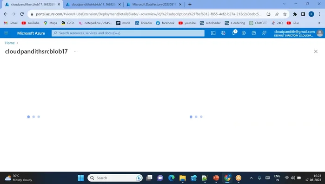Open the autoloader bookmark
This screenshot has height=184, width=325.
(x=210, y=23)
